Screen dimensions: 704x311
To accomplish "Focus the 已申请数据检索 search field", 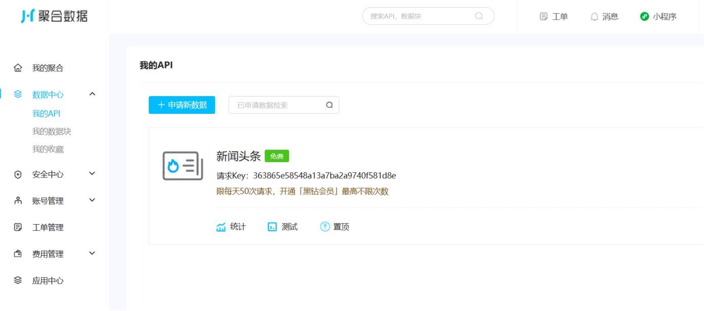I will click(x=284, y=105).
